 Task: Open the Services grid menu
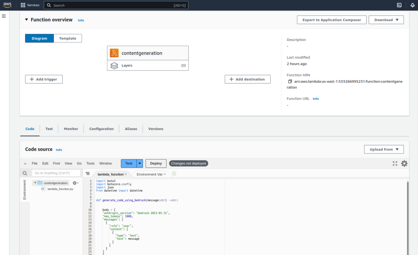(23, 5)
